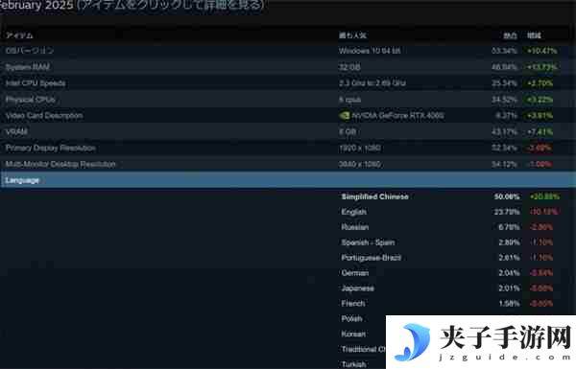
Task: Expand the Multi-Monitor Desktop Resolution row
Action: click(288, 164)
